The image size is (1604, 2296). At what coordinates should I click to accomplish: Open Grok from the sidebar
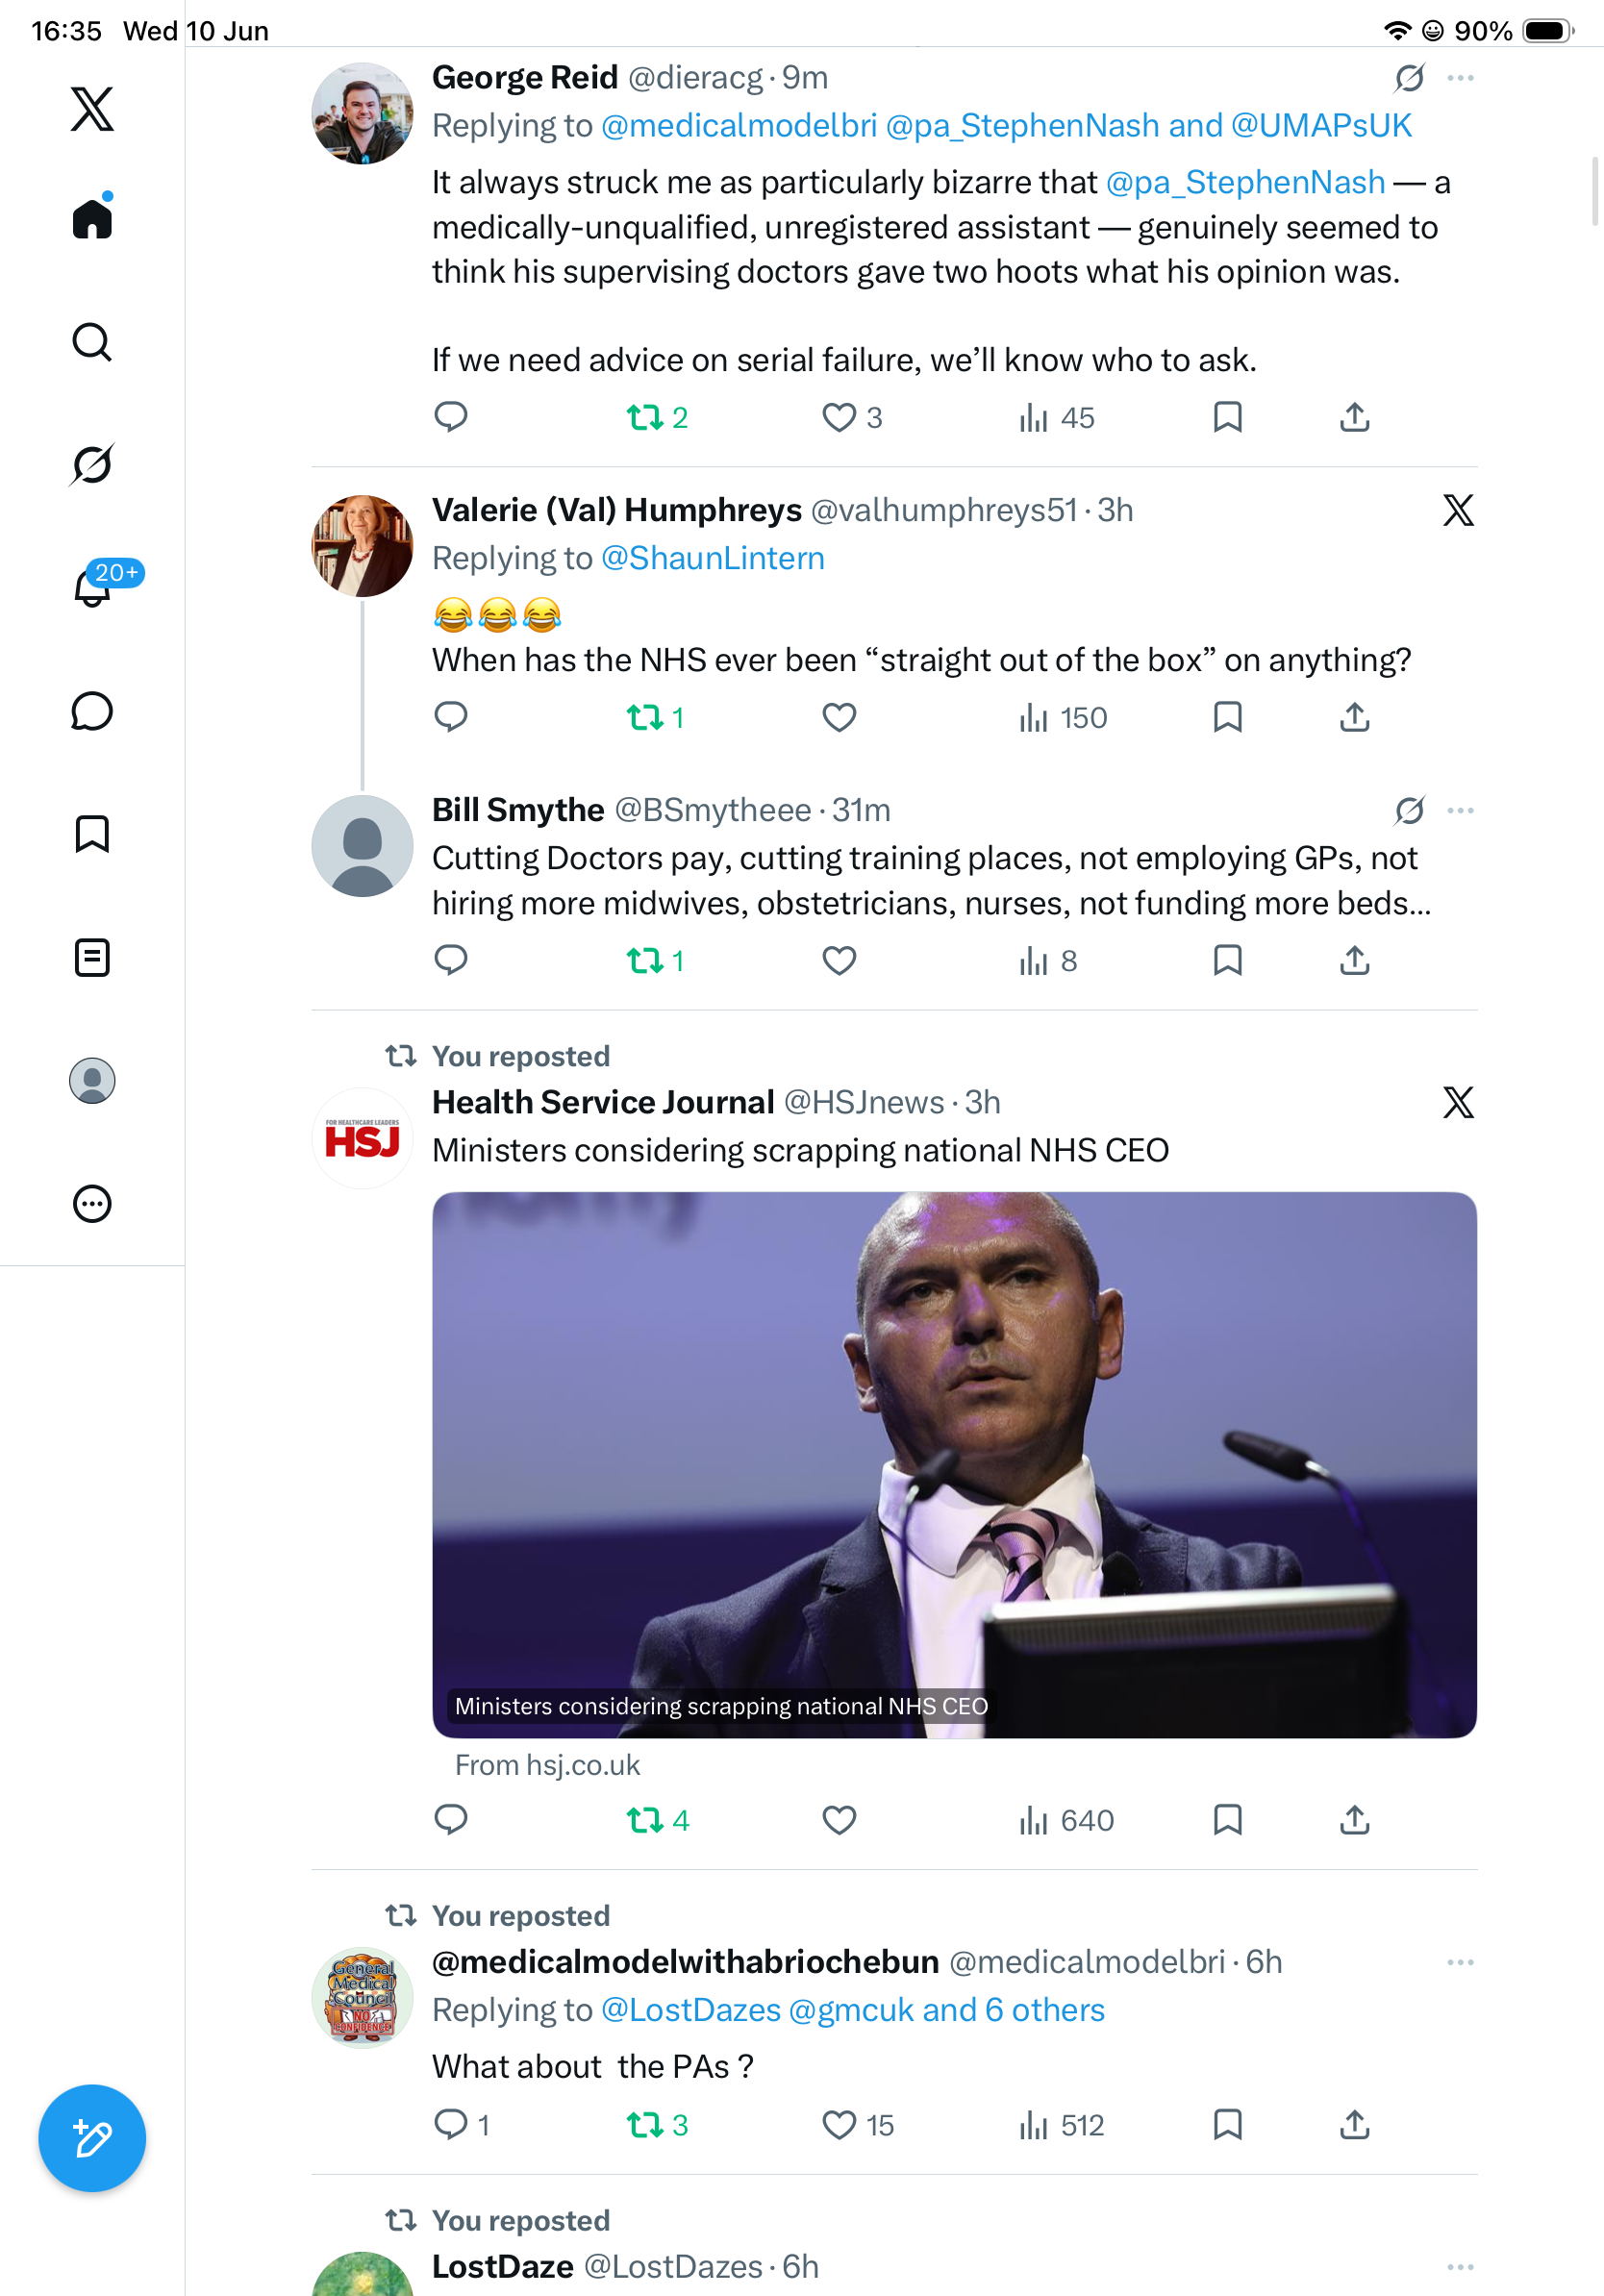point(92,464)
